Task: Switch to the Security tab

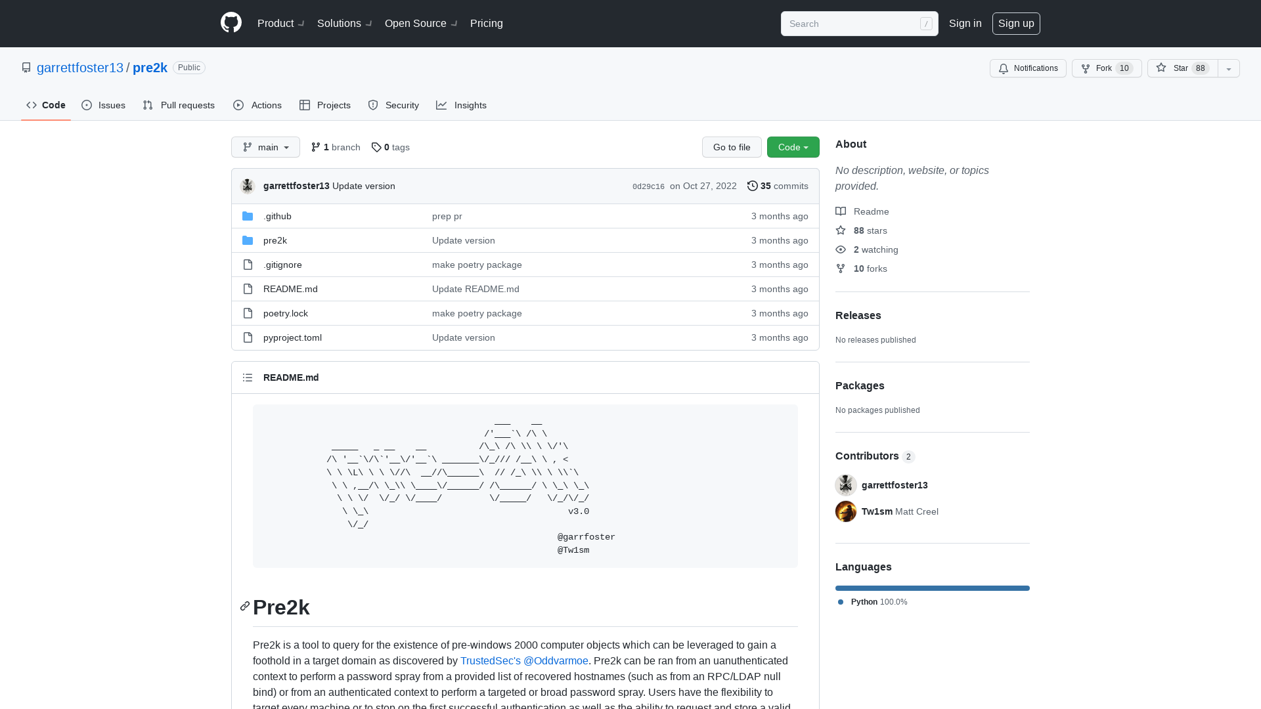Action: click(393, 105)
